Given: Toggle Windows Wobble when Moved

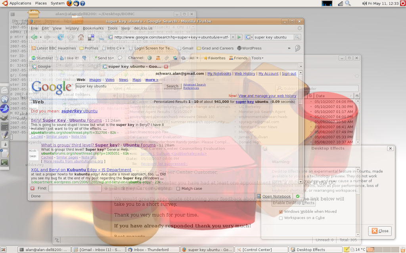Looking at the screenshot, I should [281, 212].
